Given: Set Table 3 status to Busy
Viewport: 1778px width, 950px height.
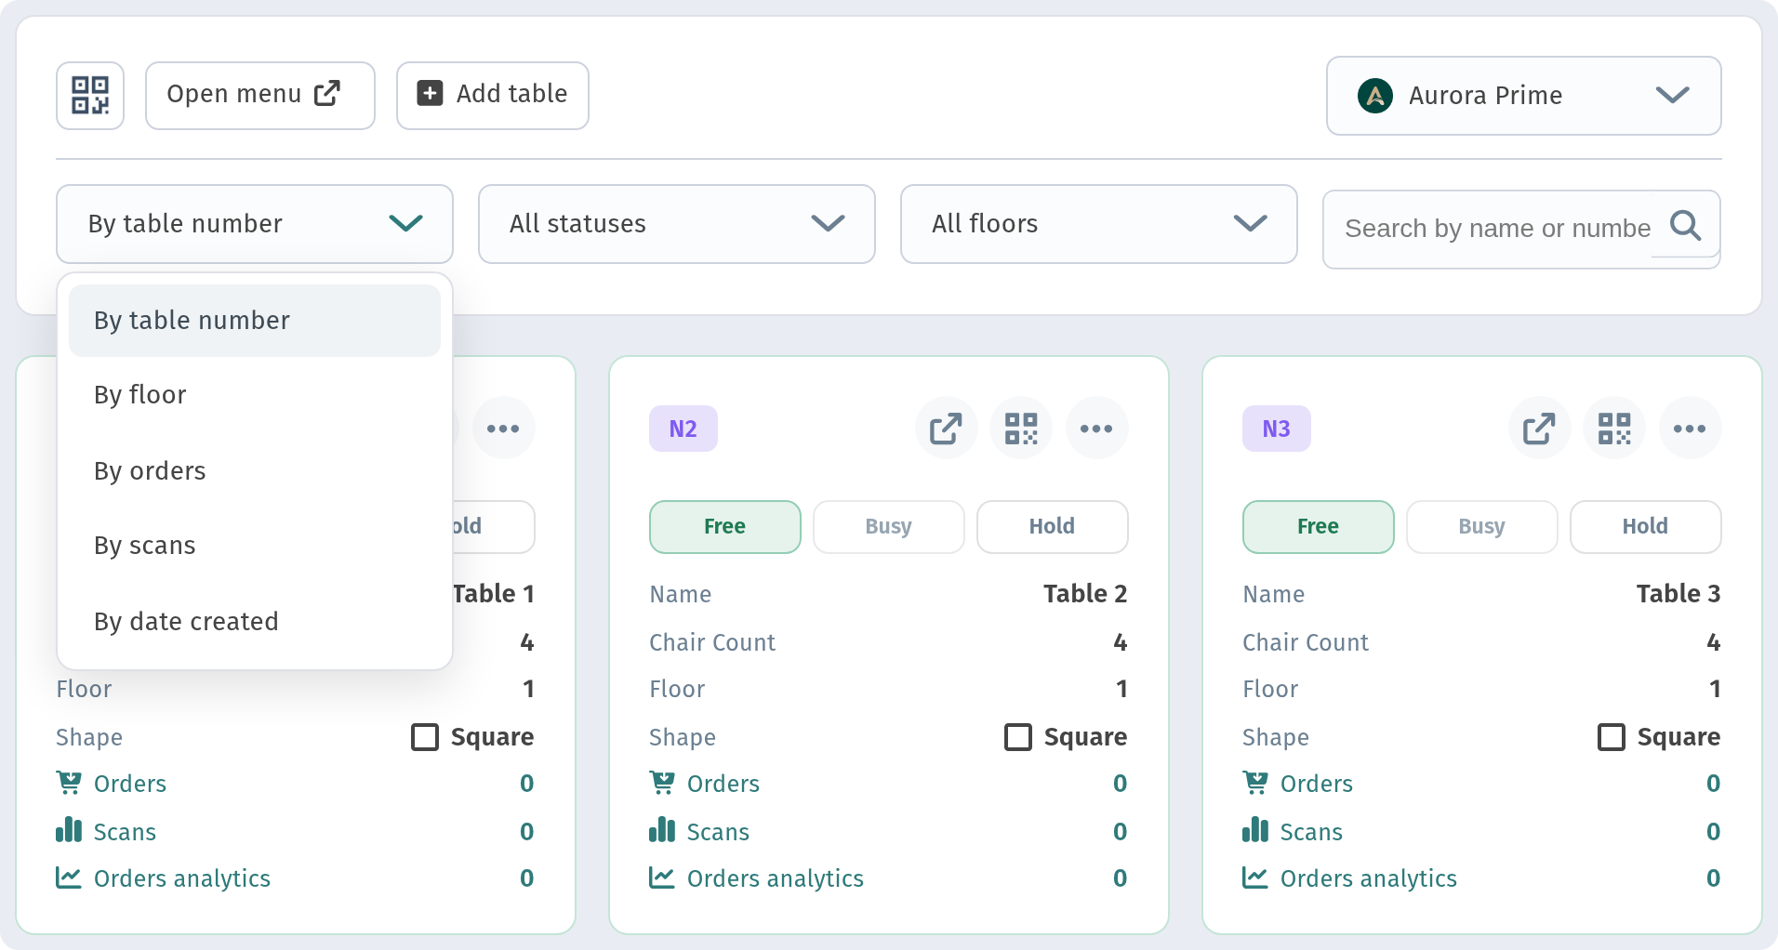Looking at the screenshot, I should (1482, 527).
